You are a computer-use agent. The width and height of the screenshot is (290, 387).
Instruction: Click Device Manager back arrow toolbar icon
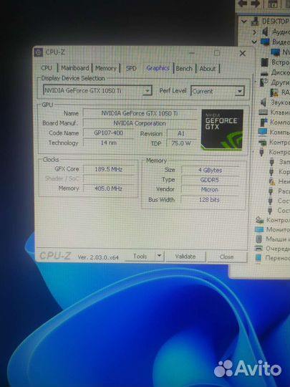243,4
